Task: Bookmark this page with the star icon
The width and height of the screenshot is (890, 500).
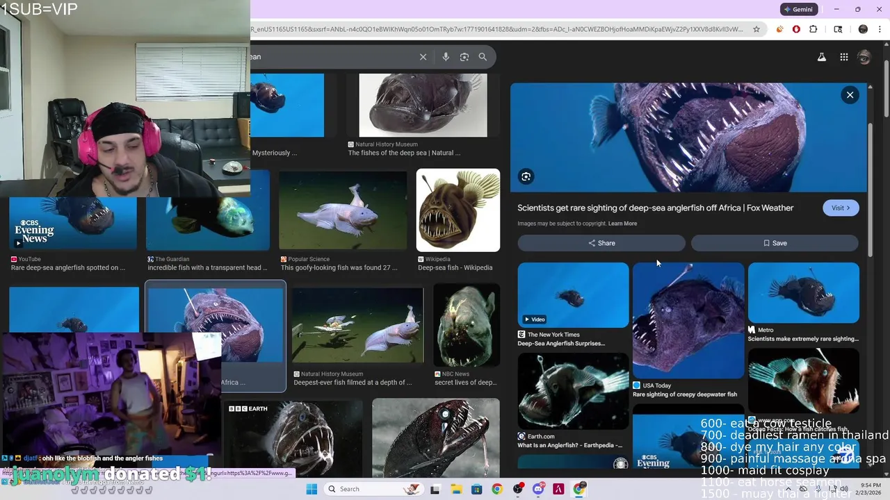Action: [756, 29]
